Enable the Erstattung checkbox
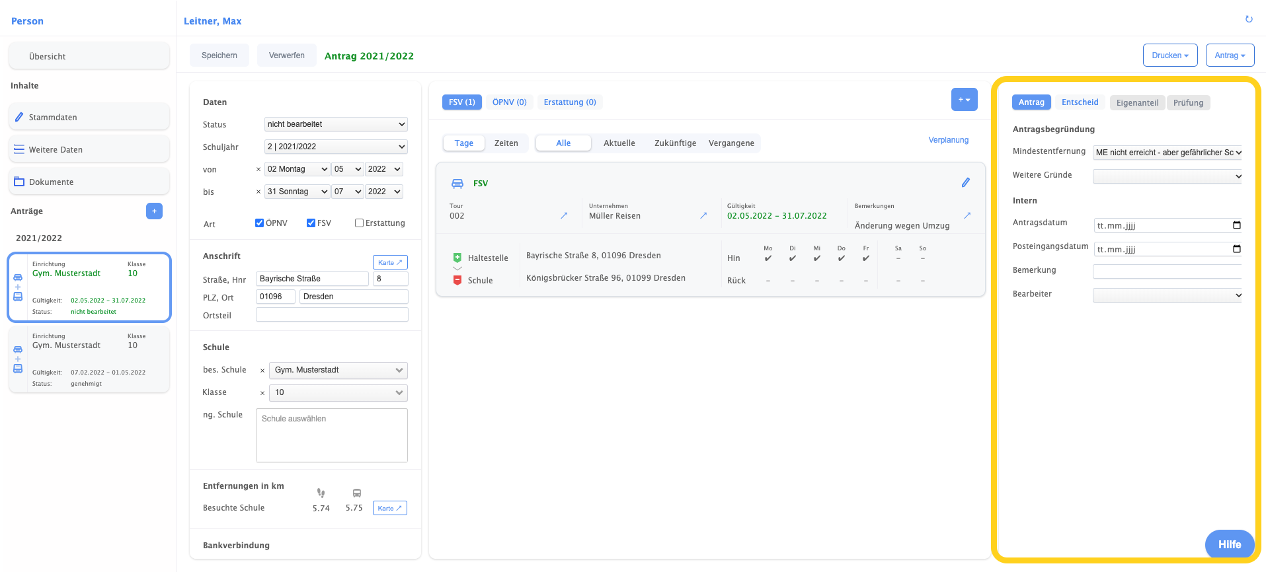Viewport: 1266px width, 574px height. (x=360, y=223)
